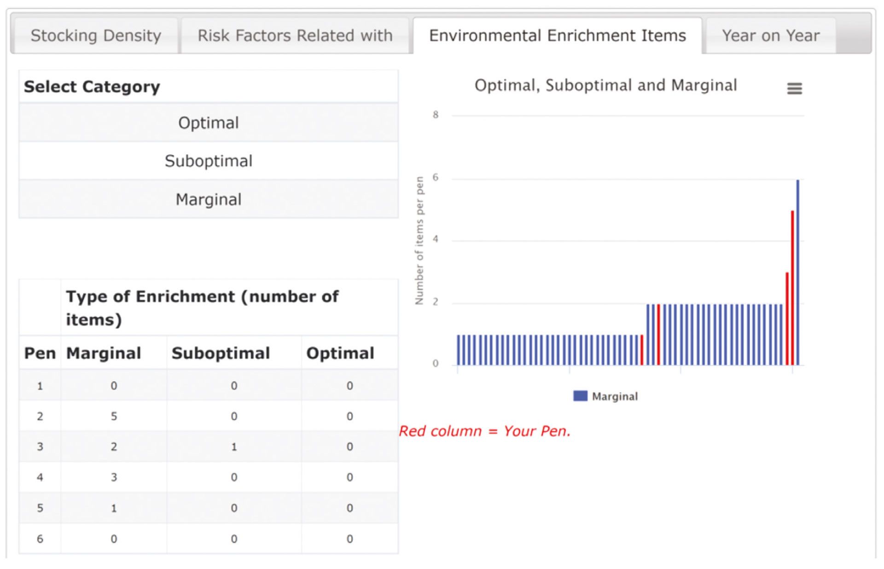Go to the Year on Year tab
Screen dimensions: 884x569
coord(771,35)
